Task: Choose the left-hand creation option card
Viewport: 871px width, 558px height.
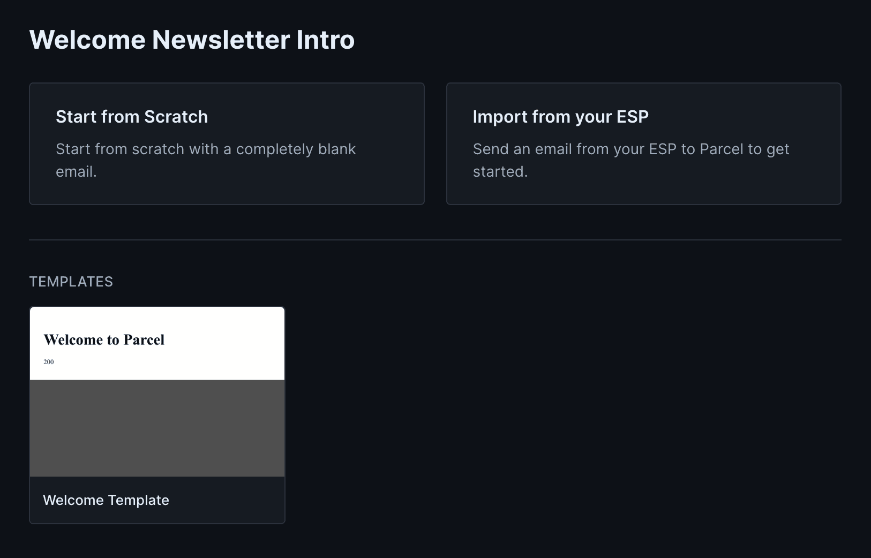Action: coord(227,144)
